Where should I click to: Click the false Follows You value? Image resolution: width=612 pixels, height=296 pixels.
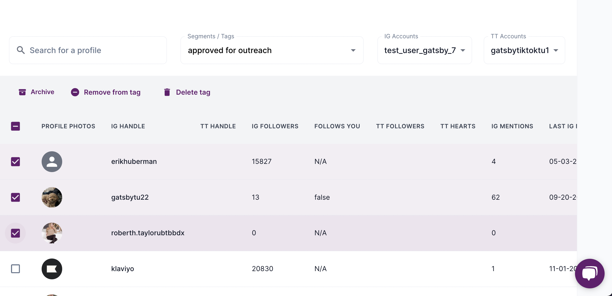(x=322, y=197)
